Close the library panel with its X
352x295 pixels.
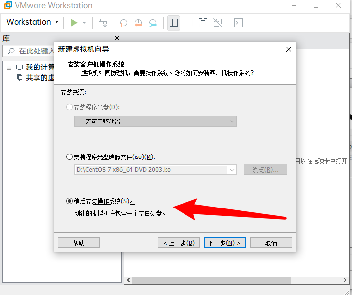117,38
